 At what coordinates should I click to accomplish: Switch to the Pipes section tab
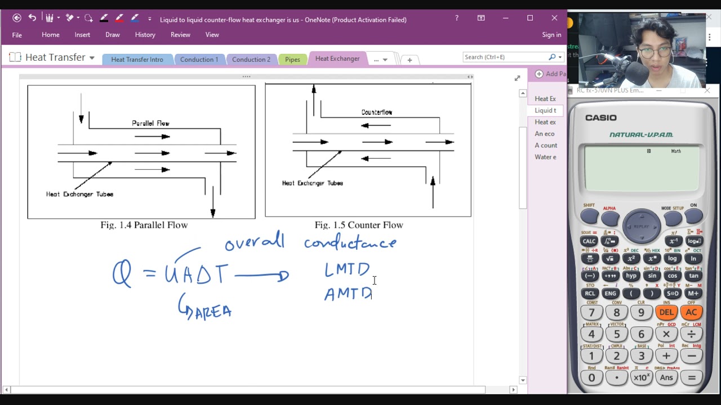(292, 60)
